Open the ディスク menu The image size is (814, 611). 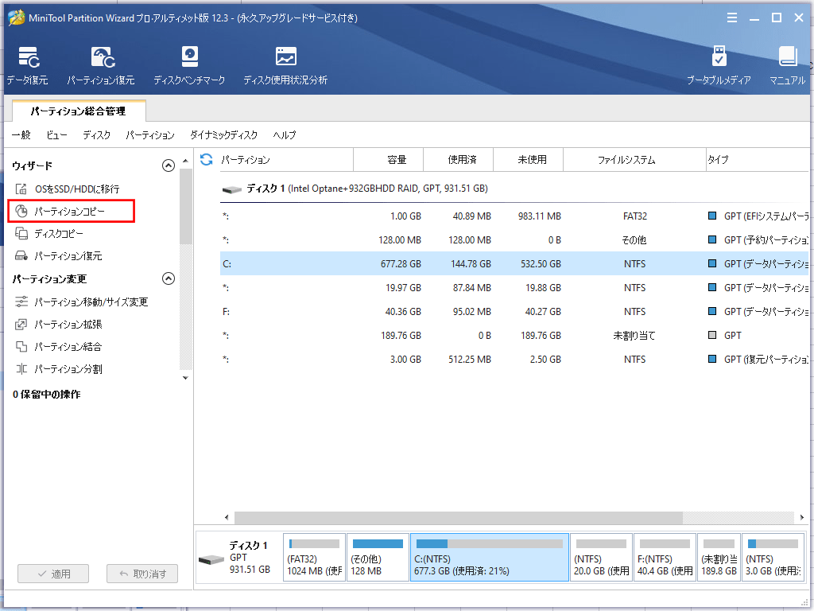96,135
